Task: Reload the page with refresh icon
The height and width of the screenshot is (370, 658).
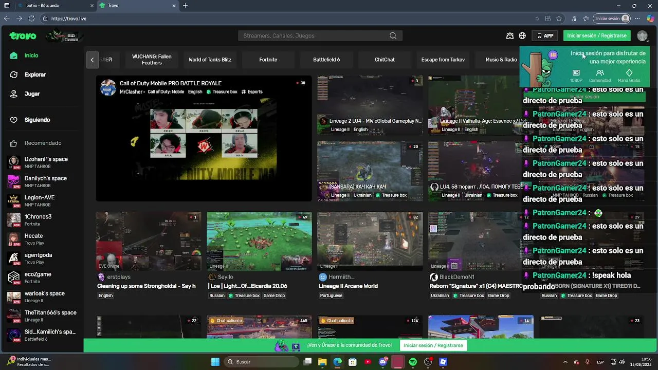Action: click(31, 18)
